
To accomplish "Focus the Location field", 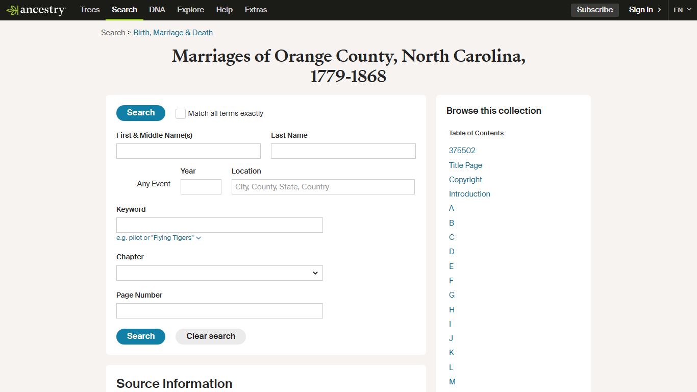I will (x=323, y=187).
